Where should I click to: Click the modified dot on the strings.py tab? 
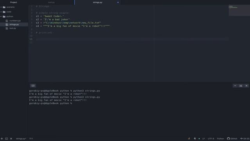[118, 2]
